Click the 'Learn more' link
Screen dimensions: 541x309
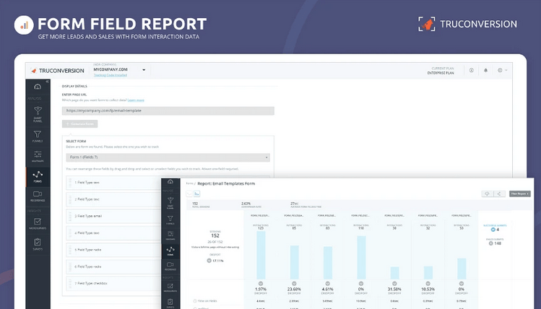click(x=137, y=100)
